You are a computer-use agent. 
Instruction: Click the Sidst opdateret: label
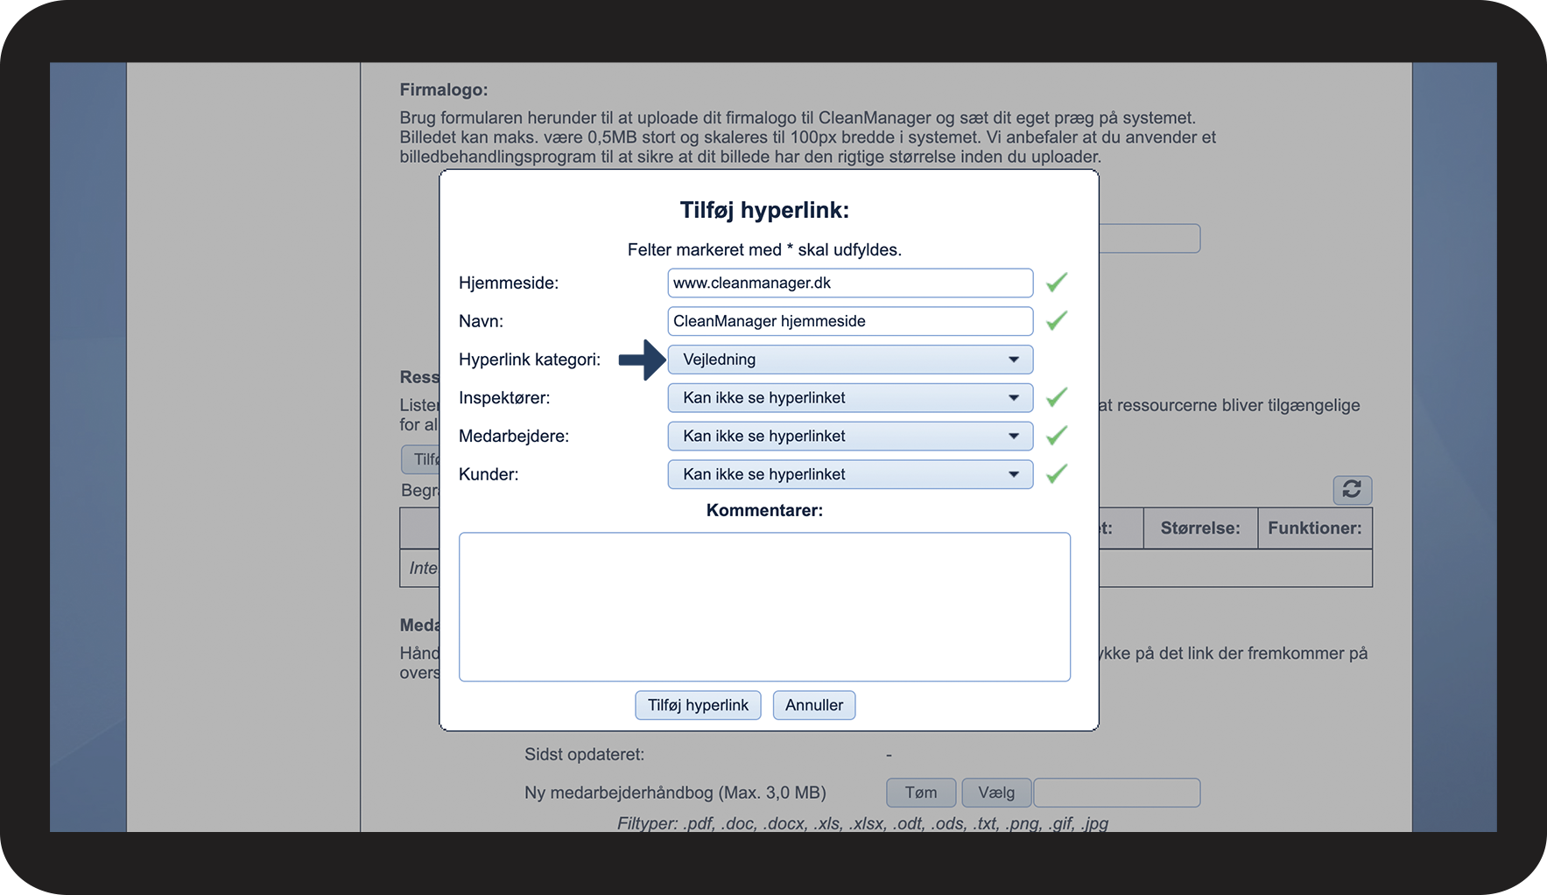(584, 754)
